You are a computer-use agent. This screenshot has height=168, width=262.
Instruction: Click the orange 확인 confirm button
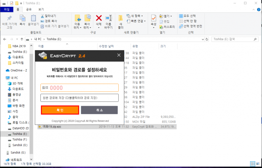[x=60, y=110]
